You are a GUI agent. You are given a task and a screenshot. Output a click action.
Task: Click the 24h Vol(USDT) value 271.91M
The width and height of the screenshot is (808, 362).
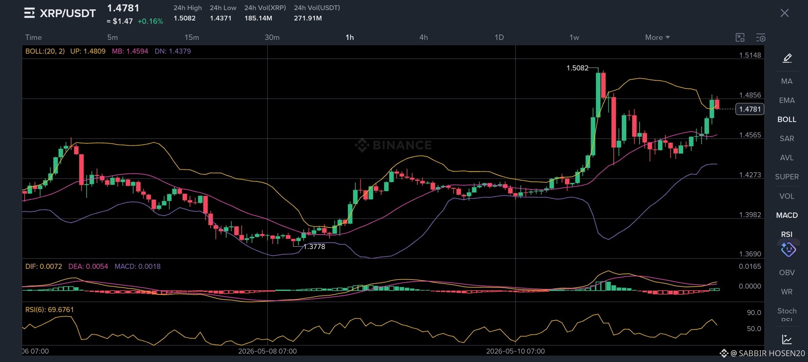(x=308, y=18)
